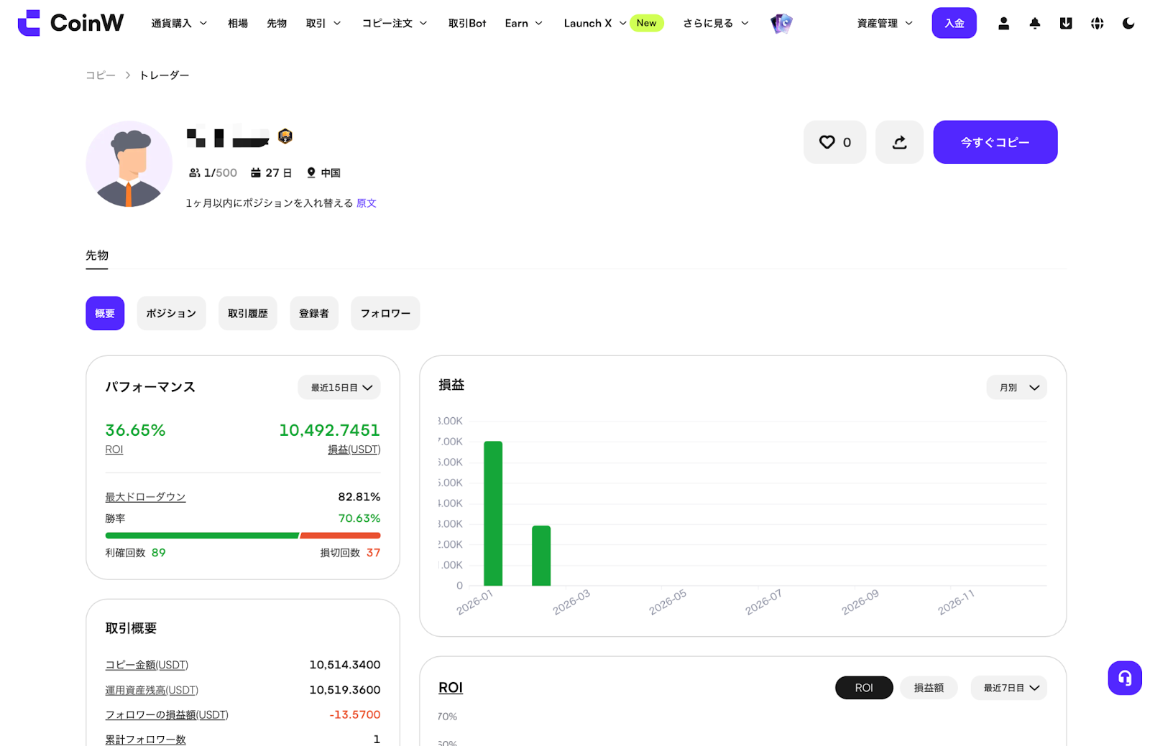Select the ROI pill in chart
This screenshot has height=746, width=1150.
863,688
